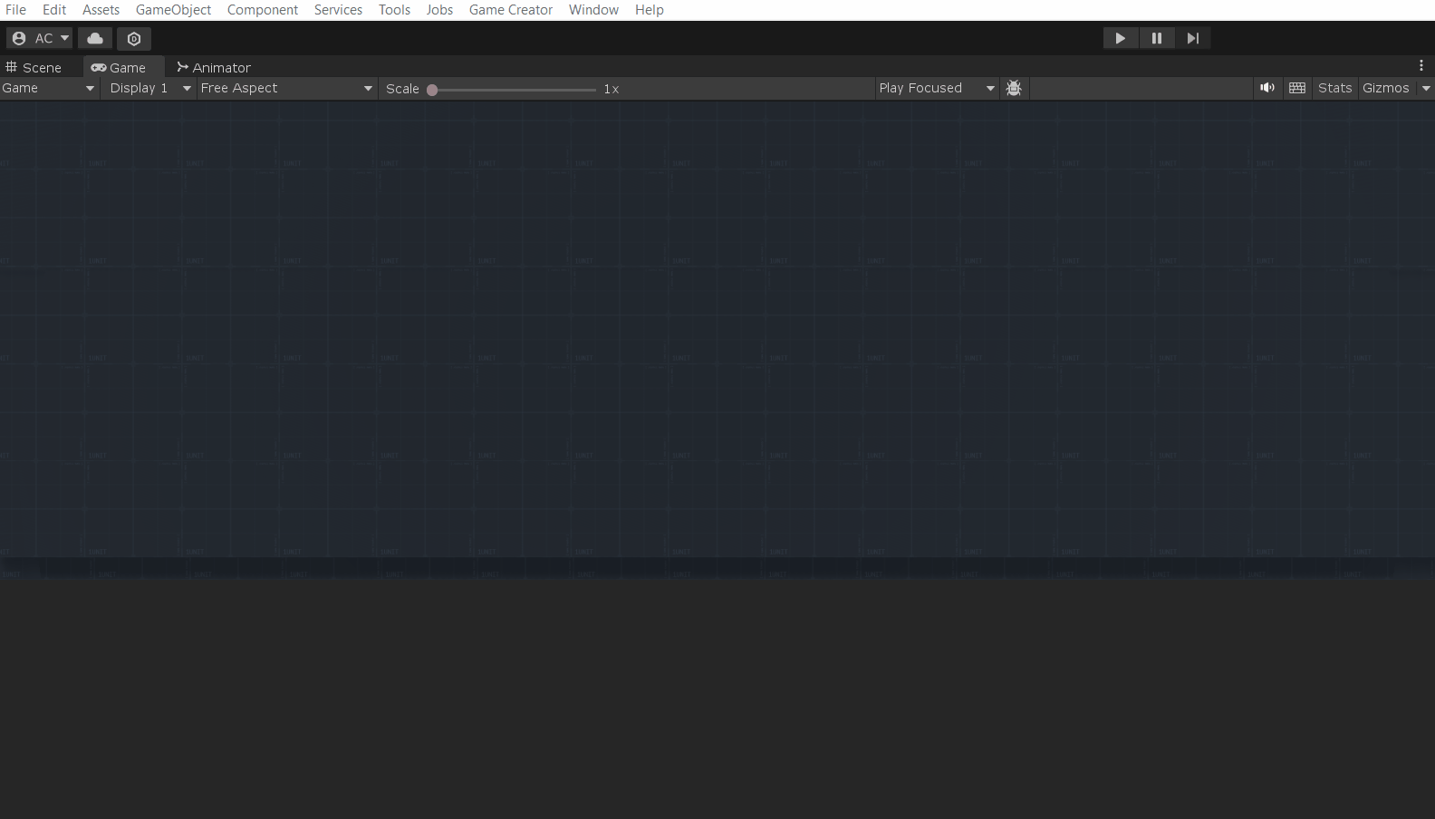This screenshot has height=819, width=1435.
Task: Open the Unity Cloud services icon
Action: tap(95, 38)
